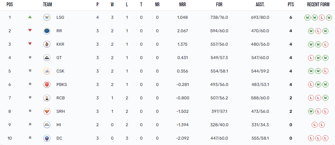This screenshot has width=335, height=145.
Task: Click the LSG team logo
Action: point(47,17)
